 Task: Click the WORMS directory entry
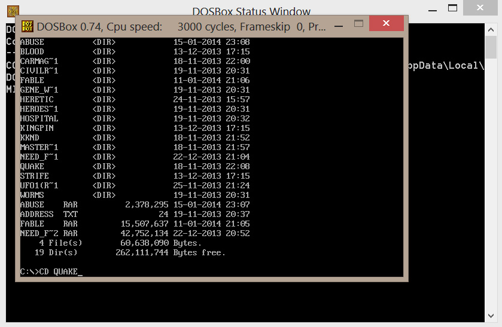tap(135, 195)
